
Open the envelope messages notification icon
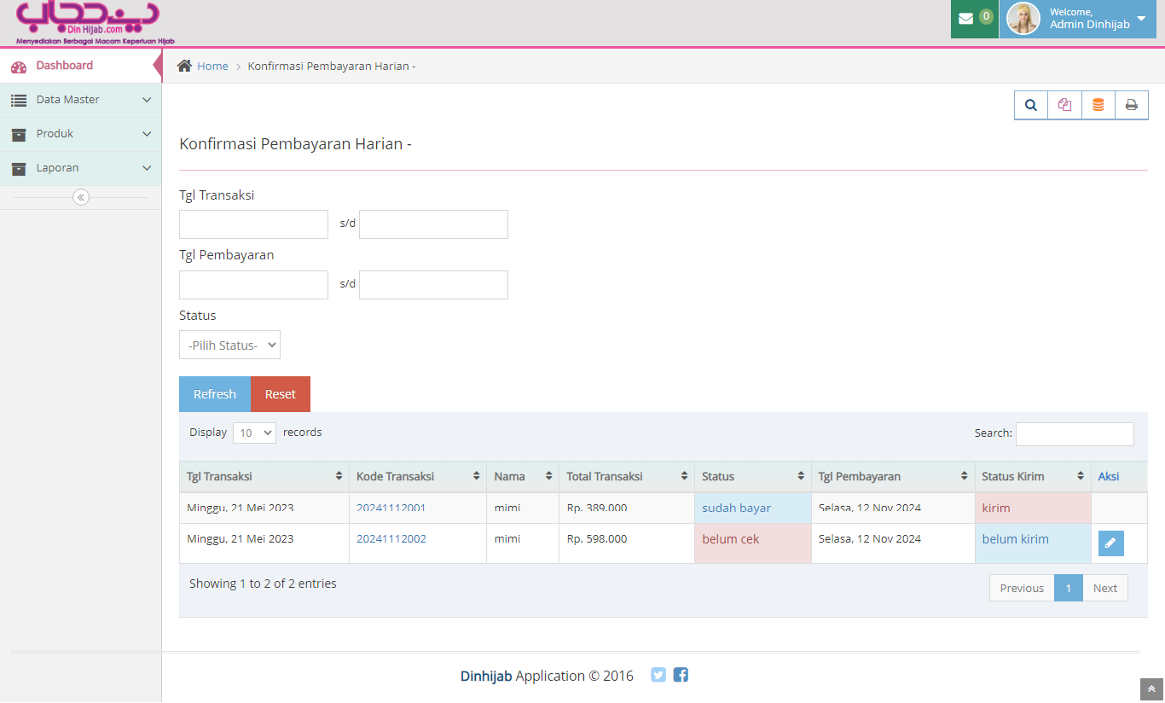(x=966, y=19)
